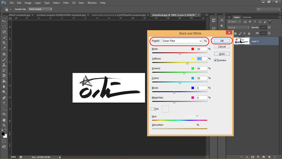The image size is (282, 159).
Task: Open the Fill slider dropdown arrow
Action: [x=269, y=33]
